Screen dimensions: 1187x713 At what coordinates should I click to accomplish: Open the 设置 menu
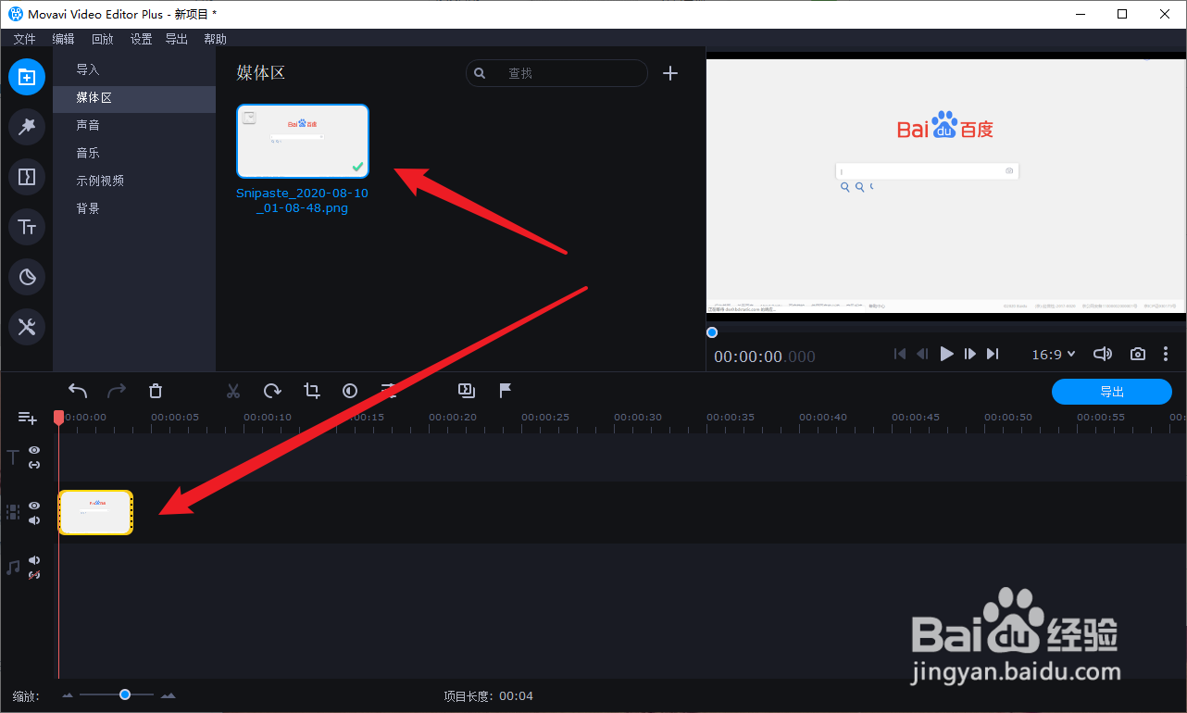coord(141,39)
